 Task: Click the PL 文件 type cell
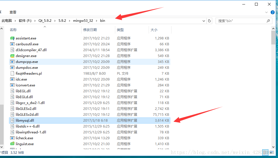pos(123,73)
